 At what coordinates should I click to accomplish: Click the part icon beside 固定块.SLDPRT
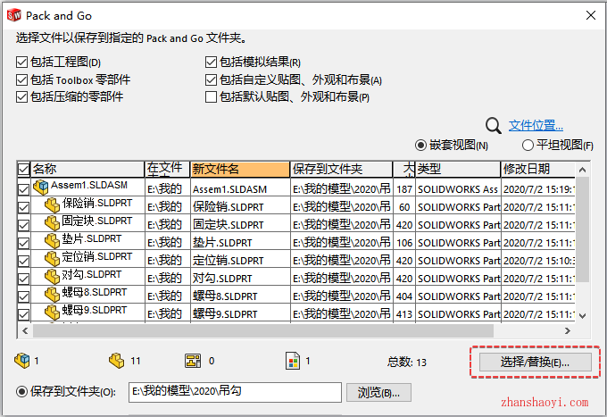[52, 223]
